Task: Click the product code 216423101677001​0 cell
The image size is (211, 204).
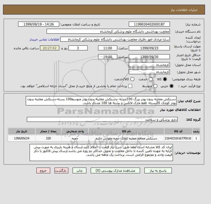Action: click(x=178, y=138)
